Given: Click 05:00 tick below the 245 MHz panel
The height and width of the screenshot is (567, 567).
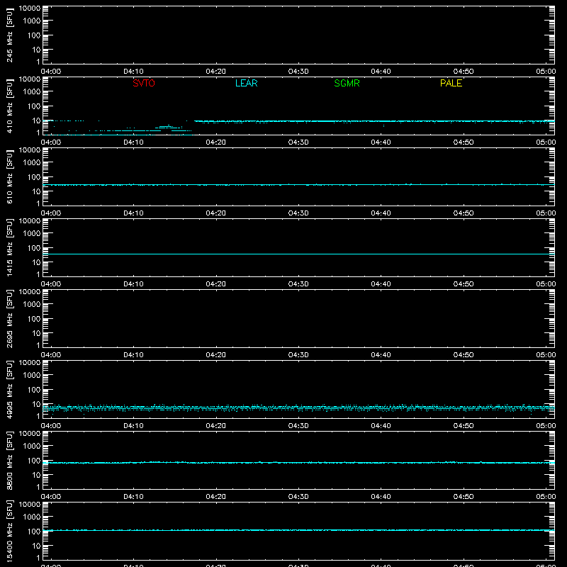Looking at the screenshot, I should coord(546,72).
